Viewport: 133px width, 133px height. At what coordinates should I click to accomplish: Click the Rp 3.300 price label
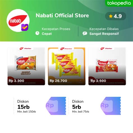(x=16, y=81)
